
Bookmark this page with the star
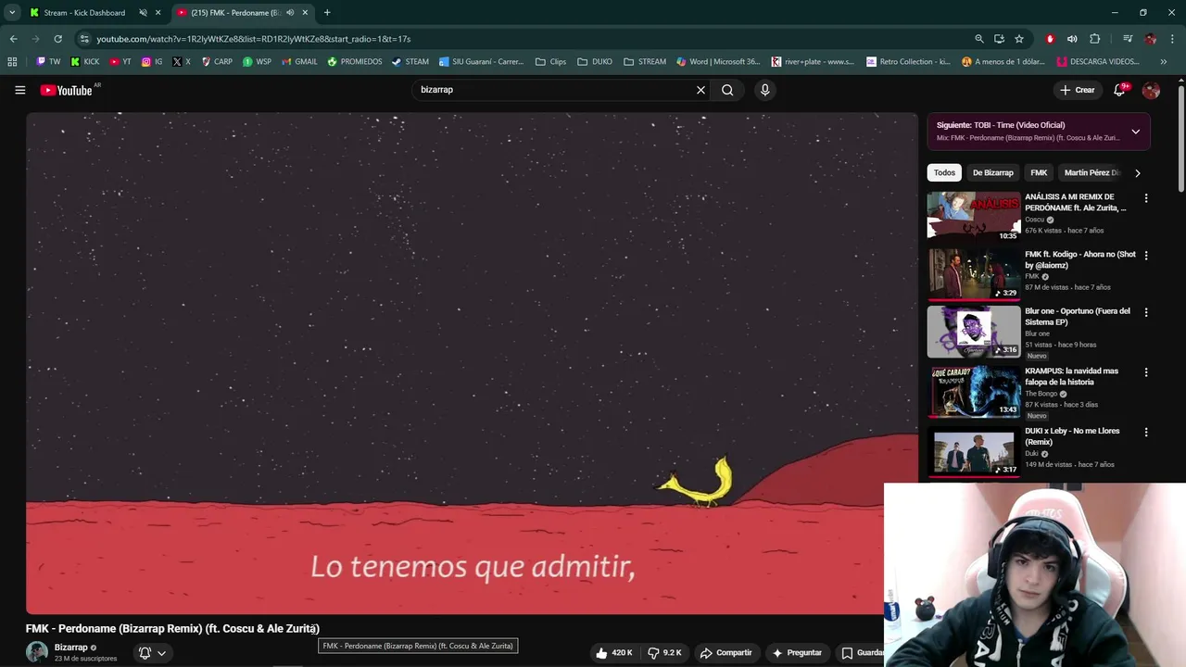(1019, 39)
